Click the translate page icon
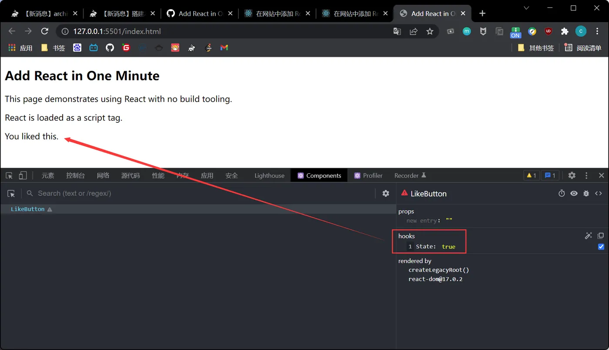 point(397,31)
